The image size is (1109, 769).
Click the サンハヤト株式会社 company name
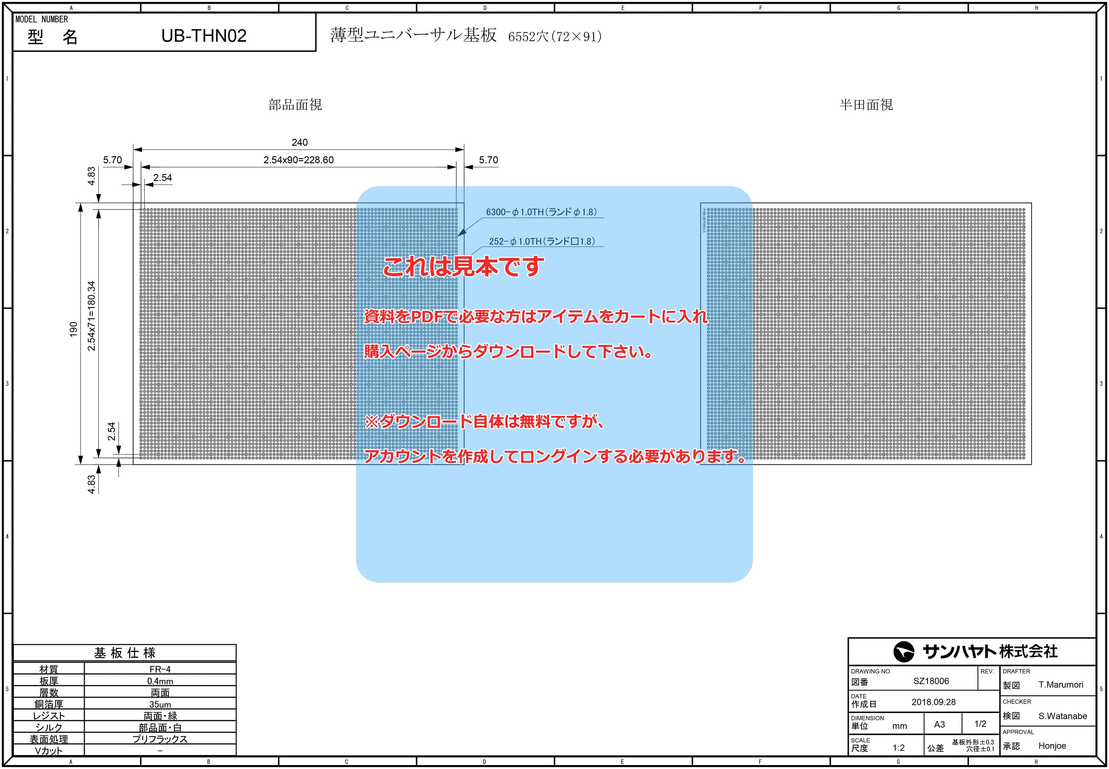(x=990, y=652)
